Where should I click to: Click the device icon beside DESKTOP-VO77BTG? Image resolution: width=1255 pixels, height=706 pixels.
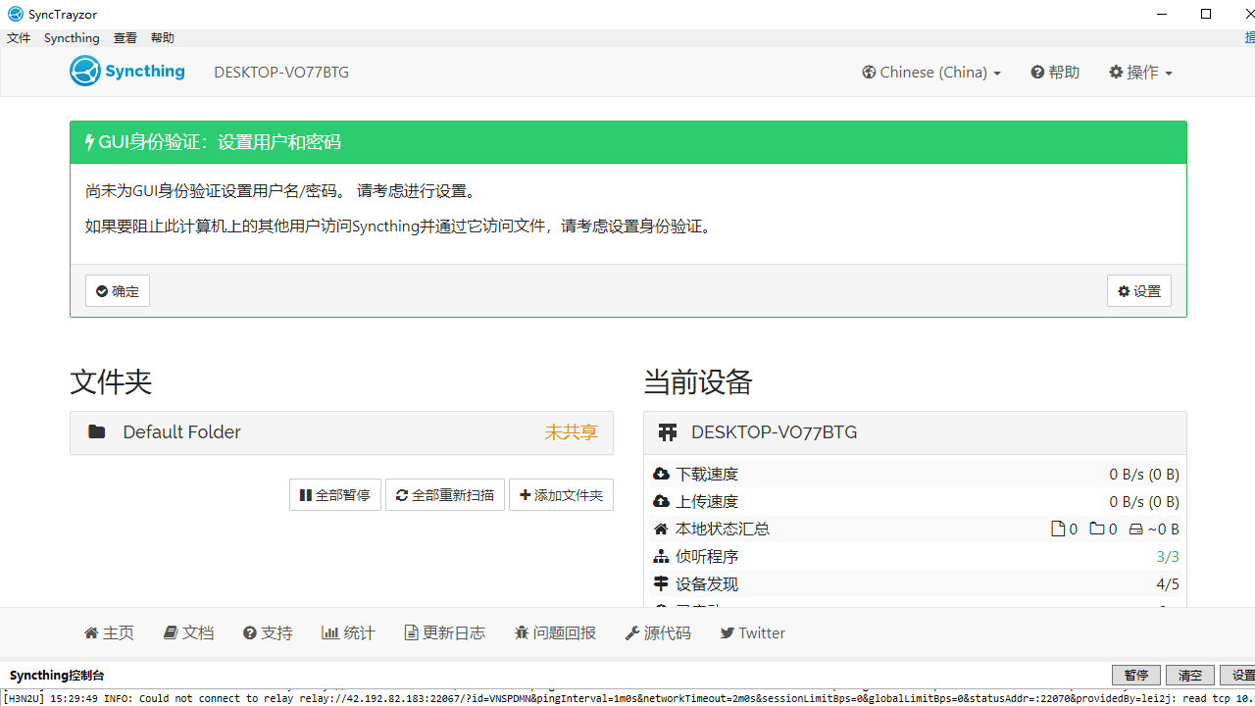(x=668, y=432)
